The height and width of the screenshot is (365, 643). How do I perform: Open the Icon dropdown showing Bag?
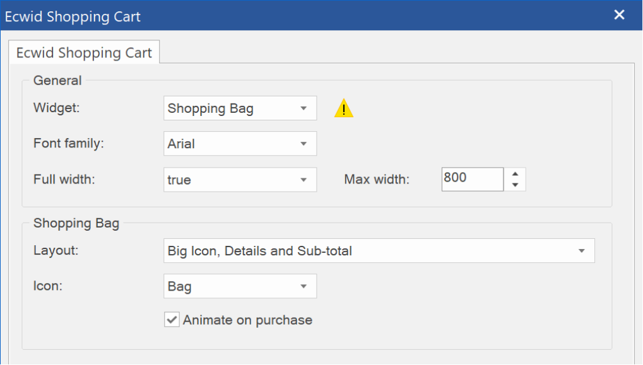240,286
